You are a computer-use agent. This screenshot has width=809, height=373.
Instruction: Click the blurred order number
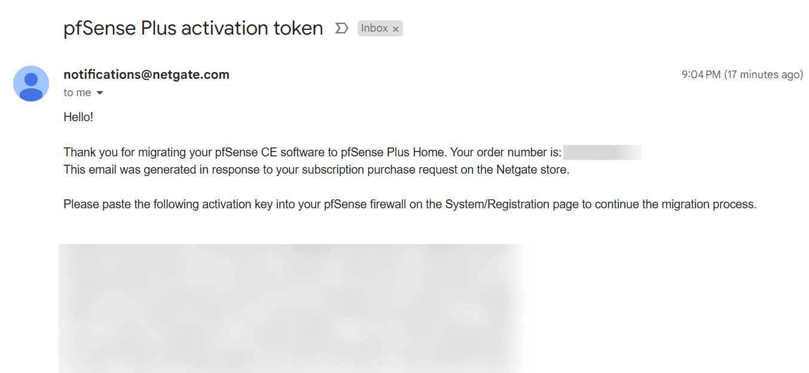point(602,152)
